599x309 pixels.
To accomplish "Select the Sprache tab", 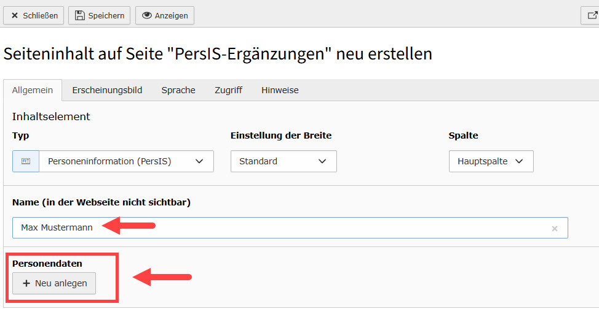I will pos(178,90).
